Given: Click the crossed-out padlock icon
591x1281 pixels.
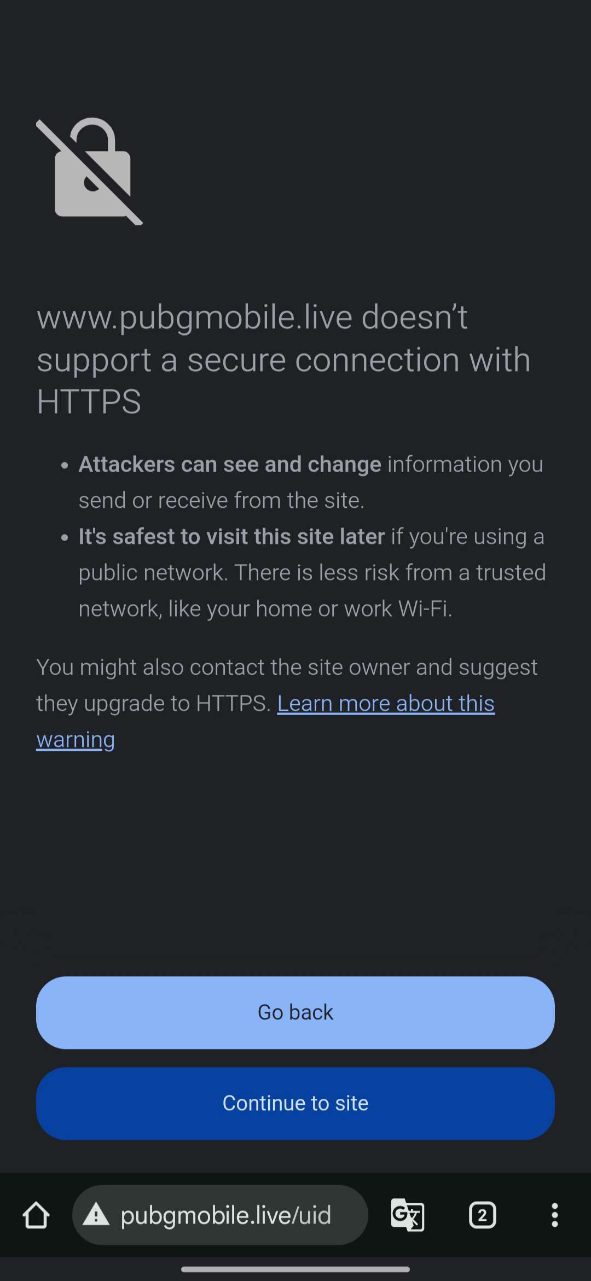Looking at the screenshot, I should [90, 171].
